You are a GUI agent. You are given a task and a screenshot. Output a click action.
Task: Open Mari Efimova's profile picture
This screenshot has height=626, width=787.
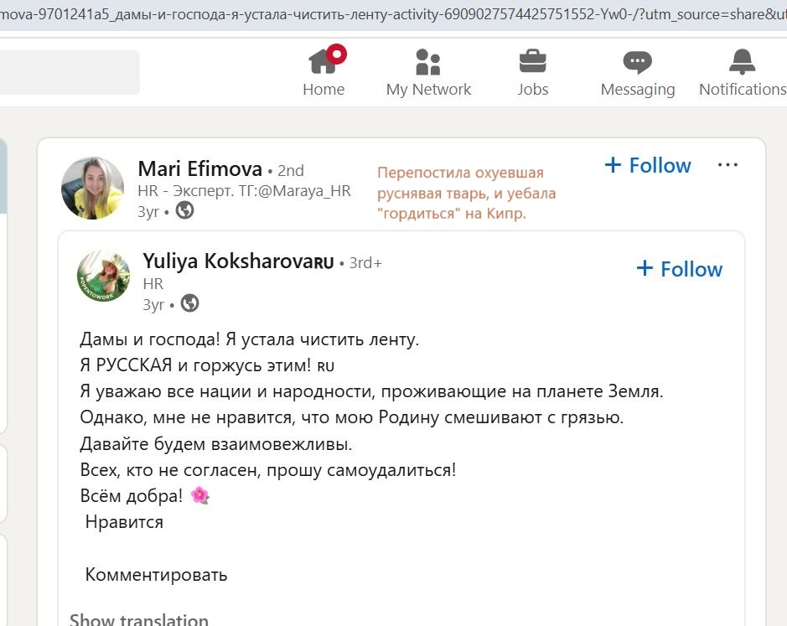92,189
